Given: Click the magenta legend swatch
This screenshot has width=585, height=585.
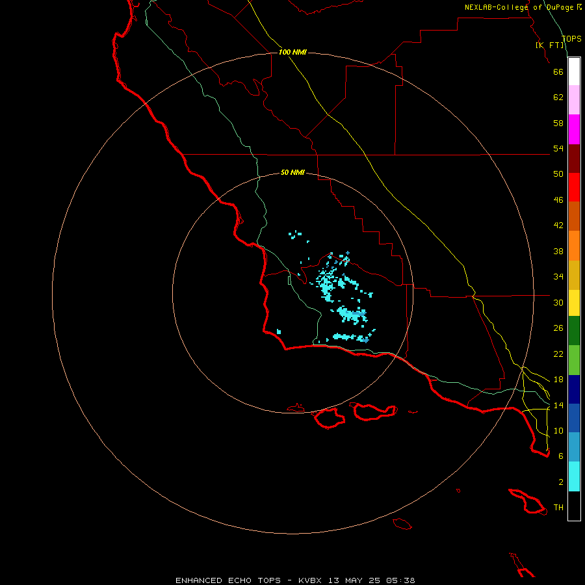Looking at the screenshot, I should 574,129.
